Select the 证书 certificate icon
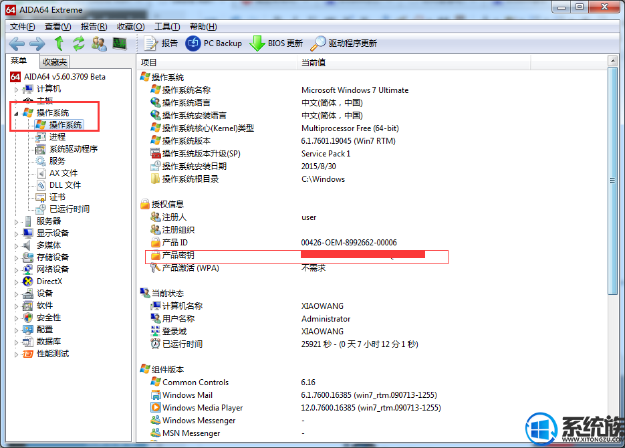 point(41,197)
